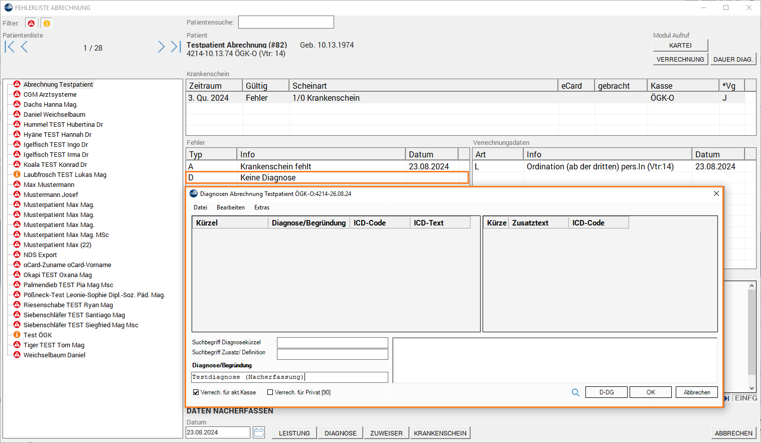Toggle the orange info filter icon
The height and width of the screenshot is (443, 761).
[46, 24]
